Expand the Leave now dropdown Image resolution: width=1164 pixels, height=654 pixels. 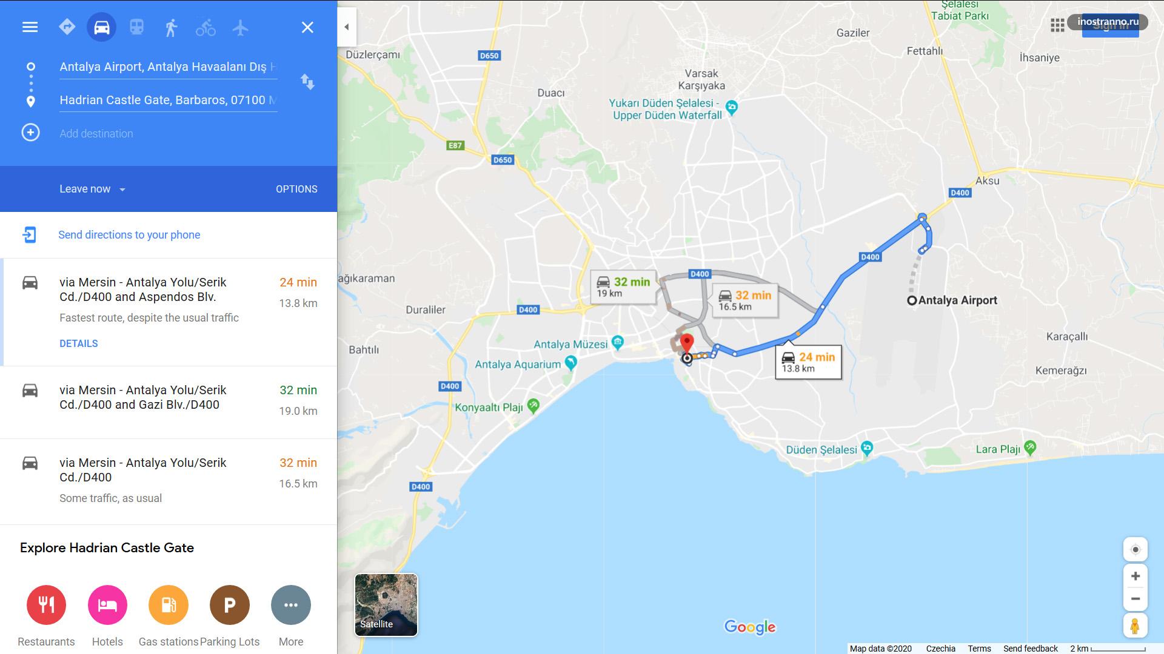tap(93, 189)
